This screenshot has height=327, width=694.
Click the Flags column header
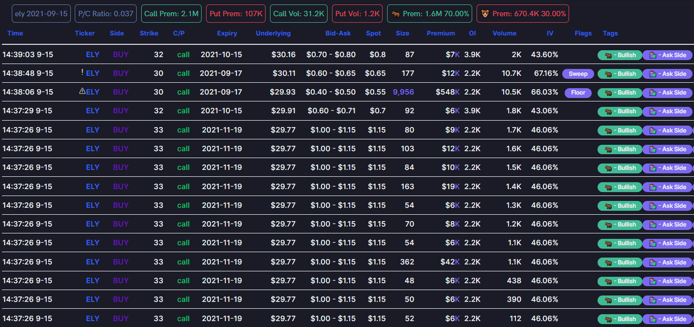(x=583, y=34)
